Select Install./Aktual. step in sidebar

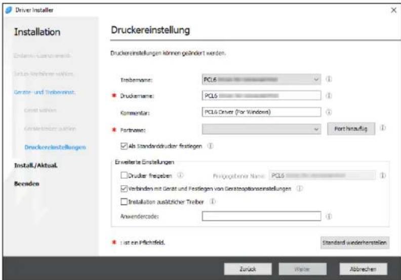(x=36, y=166)
